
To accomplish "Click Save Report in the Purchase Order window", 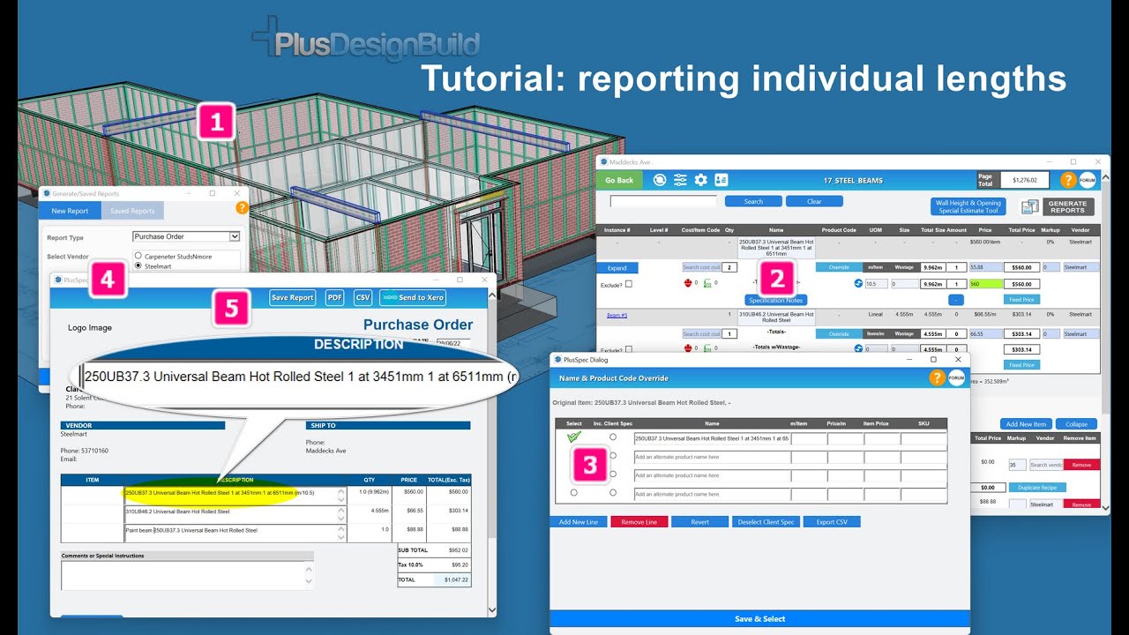I will tap(292, 298).
